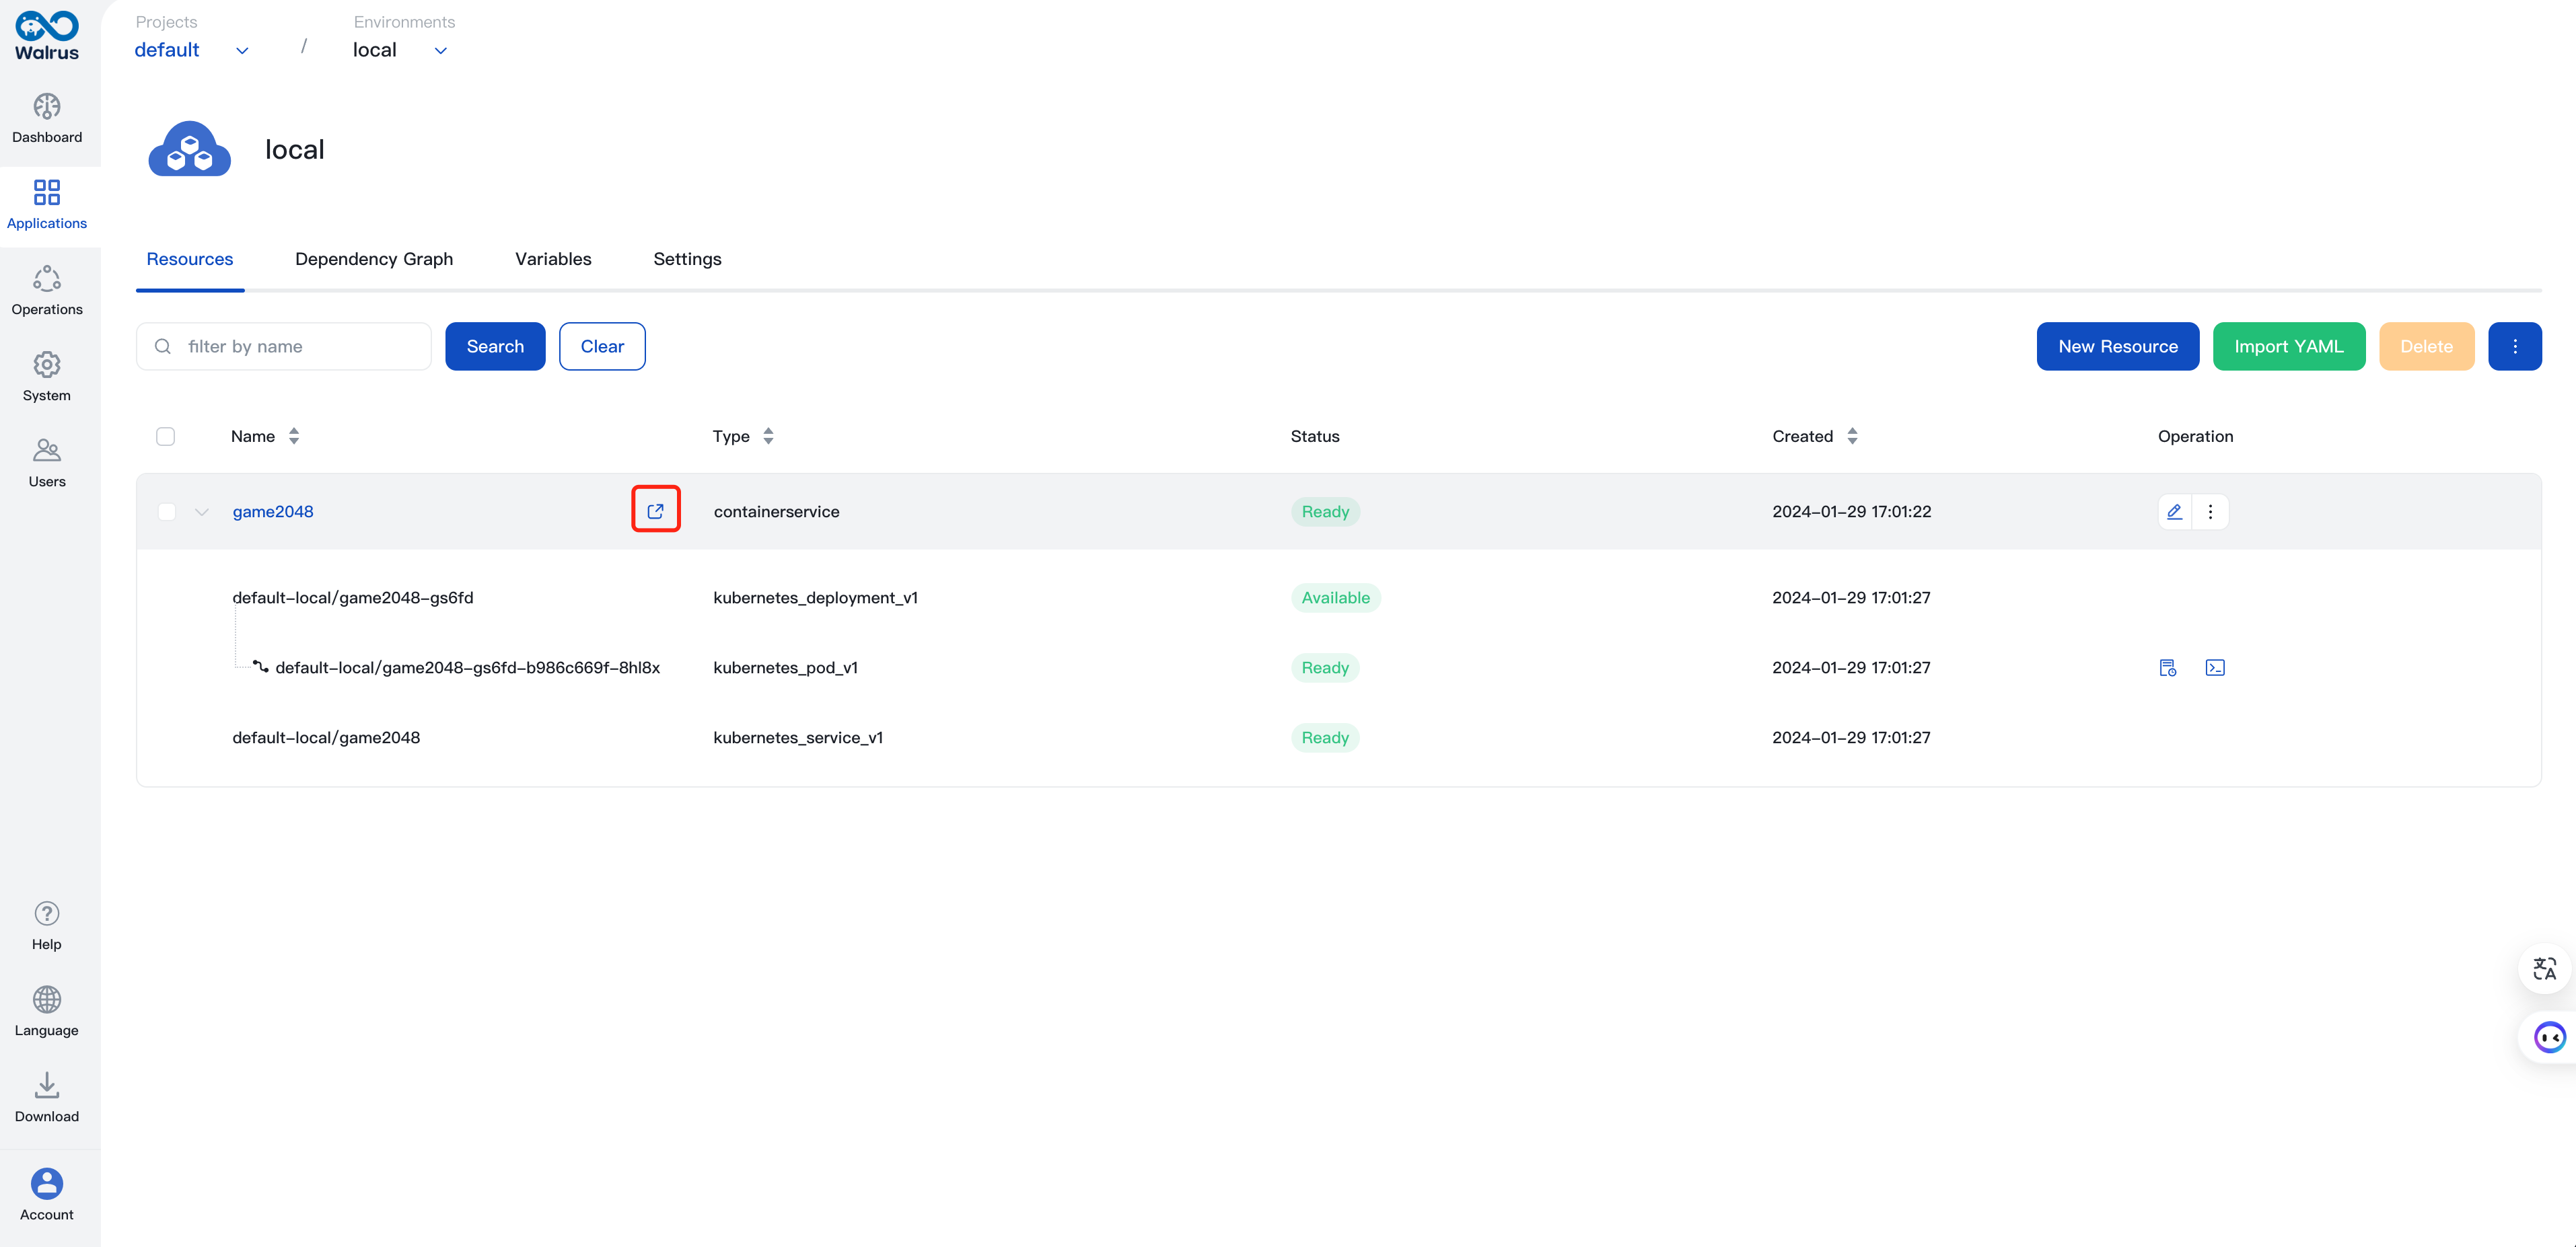Viewport: 2576px width, 1247px height.
Task: Go to Dashboard in the sidebar
Action: (47, 118)
